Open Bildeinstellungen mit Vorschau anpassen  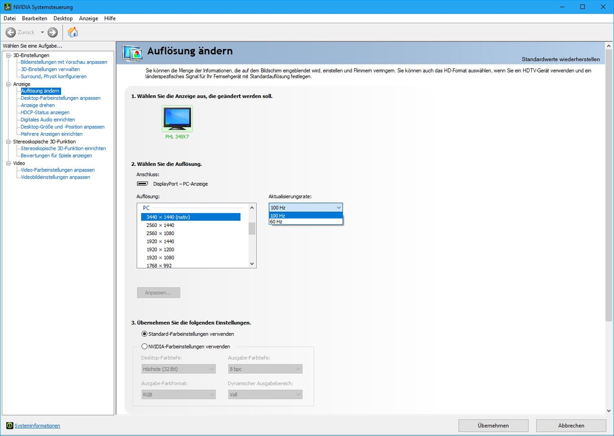coord(64,62)
